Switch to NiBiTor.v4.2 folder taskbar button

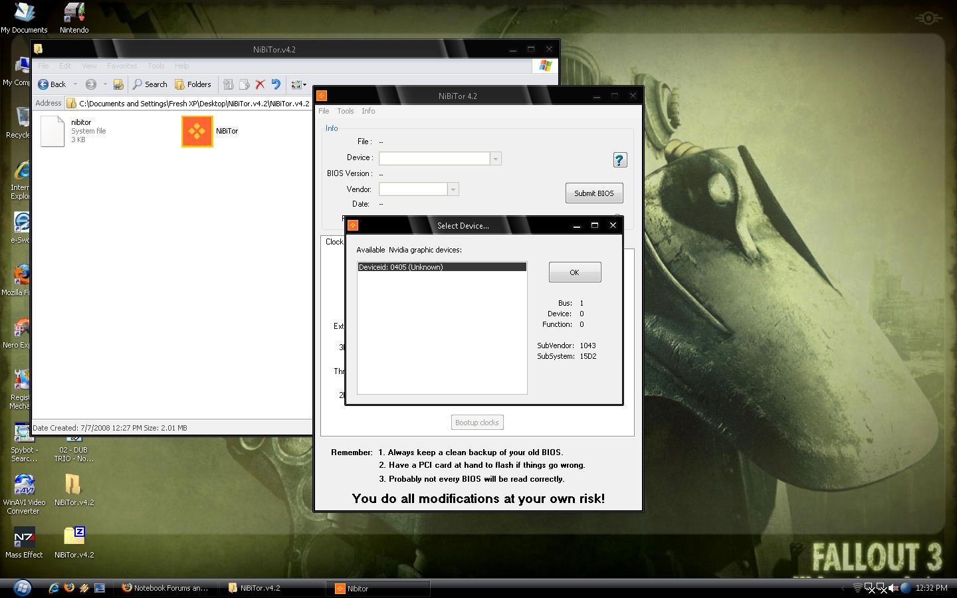click(271, 588)
